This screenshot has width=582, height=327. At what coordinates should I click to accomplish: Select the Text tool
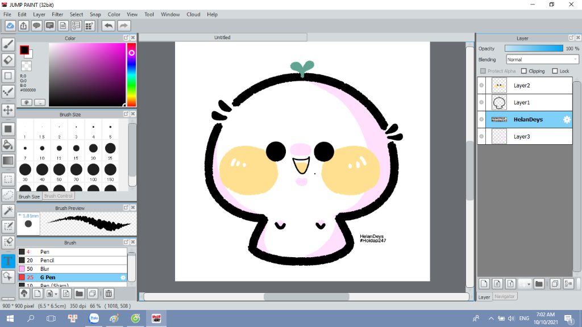pos(8,261)
